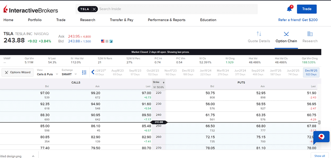Image resolution: width=331 pixels, height=158 pixels.
Task: Select the Jun20'25 expiration
Action: click(293, 72)
